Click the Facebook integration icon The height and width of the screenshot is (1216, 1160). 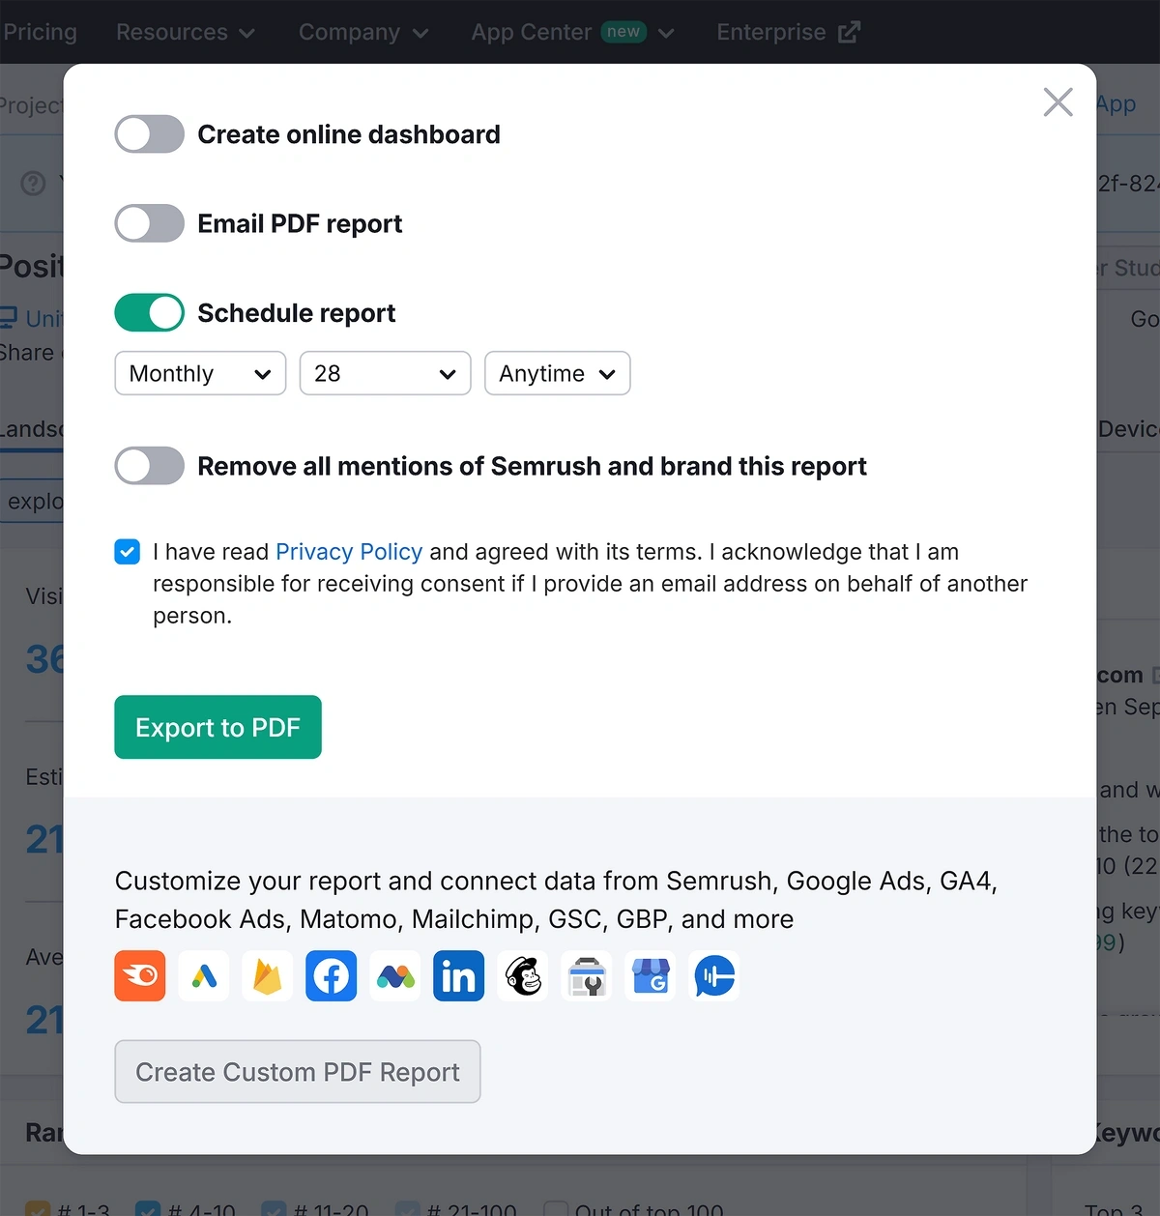(x=332, y=975)
